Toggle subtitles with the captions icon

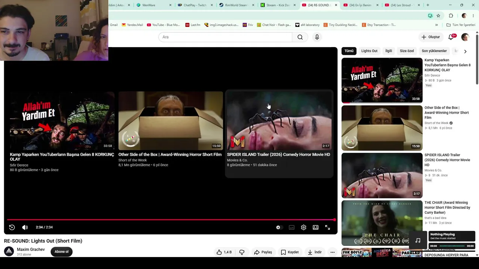click(292, 227)
